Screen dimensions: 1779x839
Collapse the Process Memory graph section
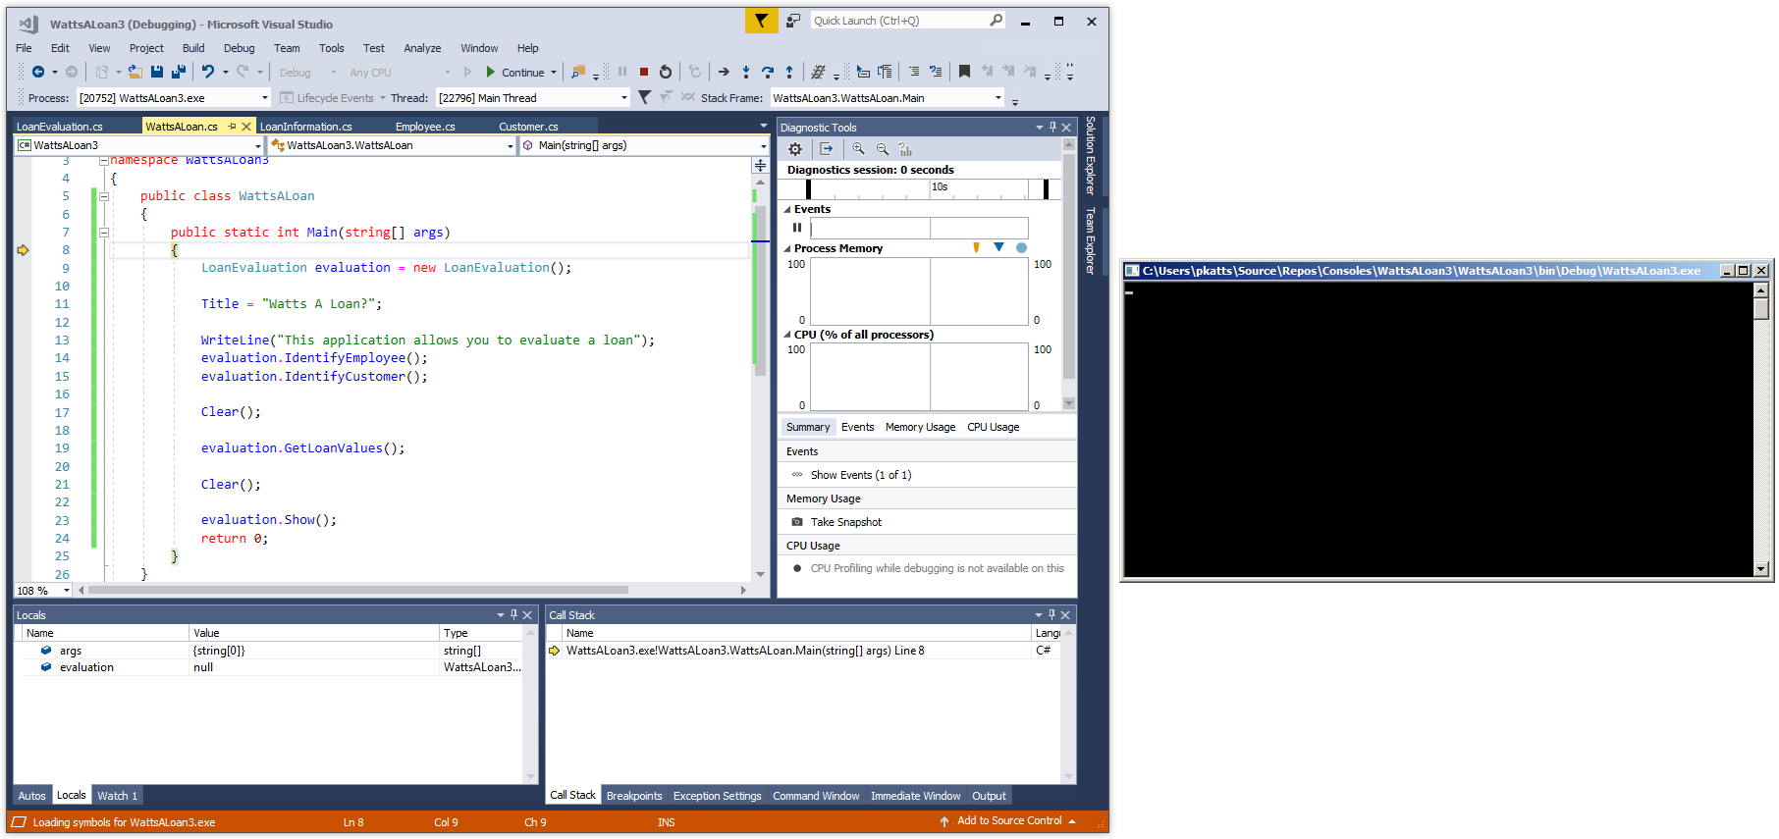coord(786,248)
